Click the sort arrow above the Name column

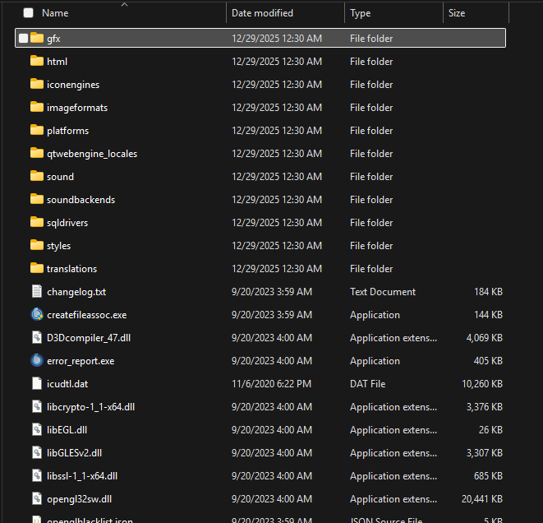pos(125,4)
